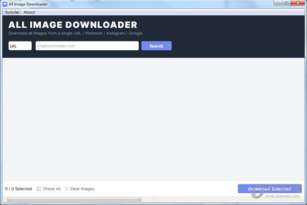The height and width of the screenshot is (205, 307).
Task: Click the "0 / 0 Selected" counter text
Action: coord(18,189)
